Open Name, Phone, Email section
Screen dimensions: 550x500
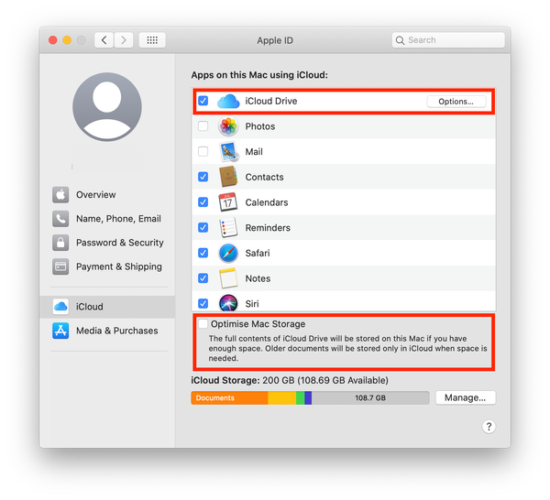pyautogui.click(x=108, y=219)
